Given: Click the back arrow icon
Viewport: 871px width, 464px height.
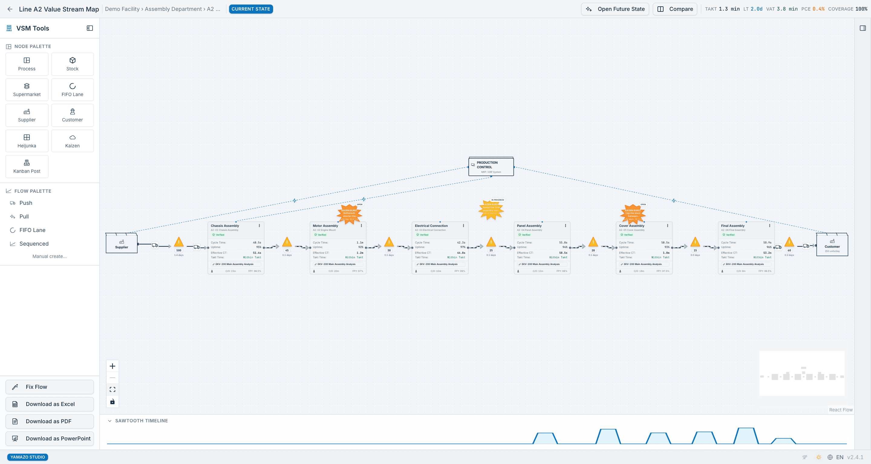Looking at the screenshot, I should pyautogui.click(x=10, y=9).
